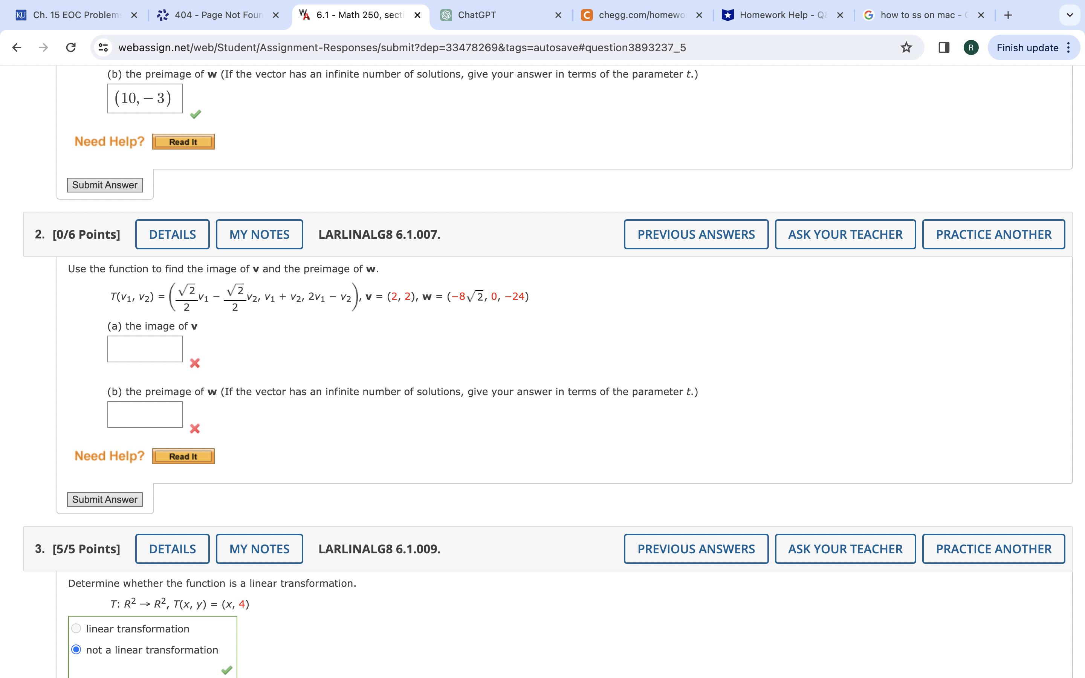This screenshot has height=678, width=1085.
Task: Close the ChatGPT tab
Action: pos(558,15)
